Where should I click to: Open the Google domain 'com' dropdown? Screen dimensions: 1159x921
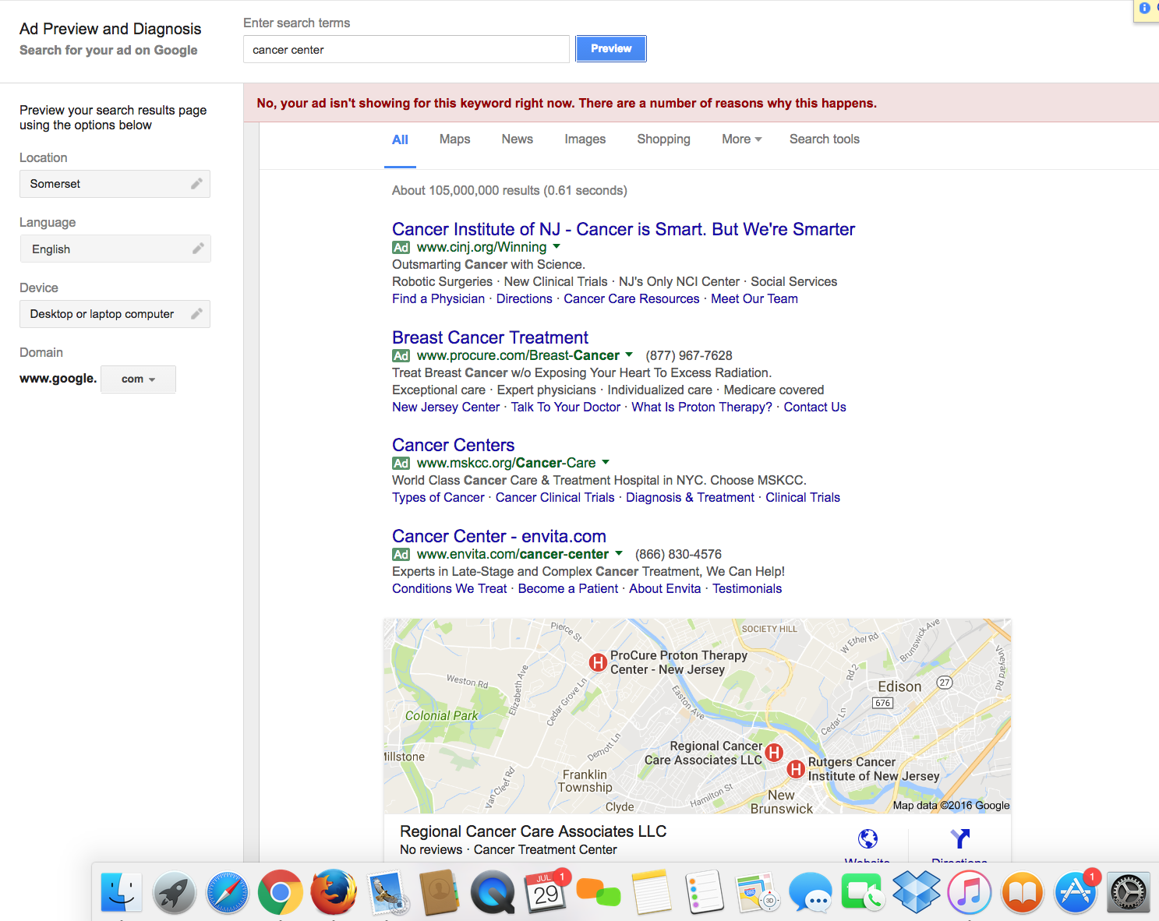click(138, 379)
